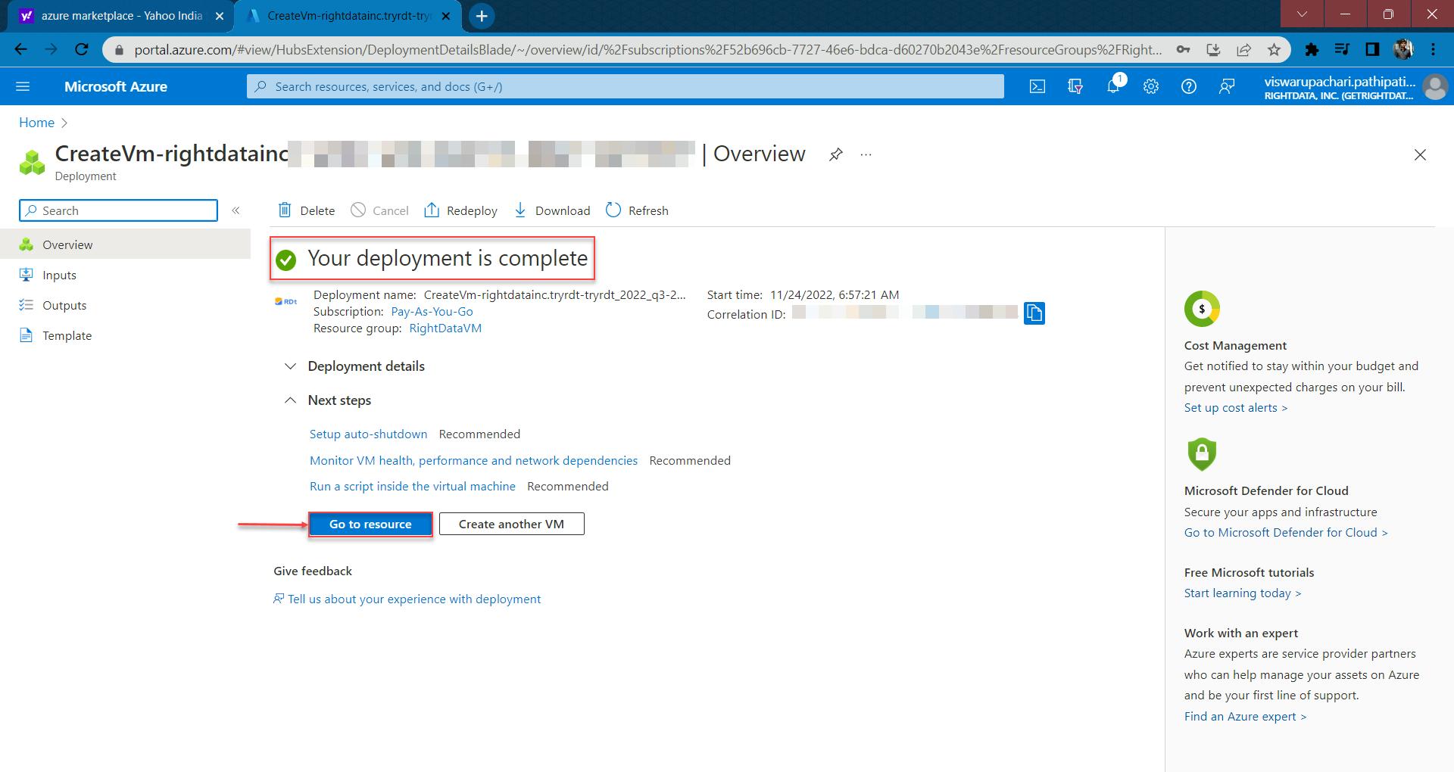
Task: Open the Setup auto-shutdown link
Action: (367, 434)
